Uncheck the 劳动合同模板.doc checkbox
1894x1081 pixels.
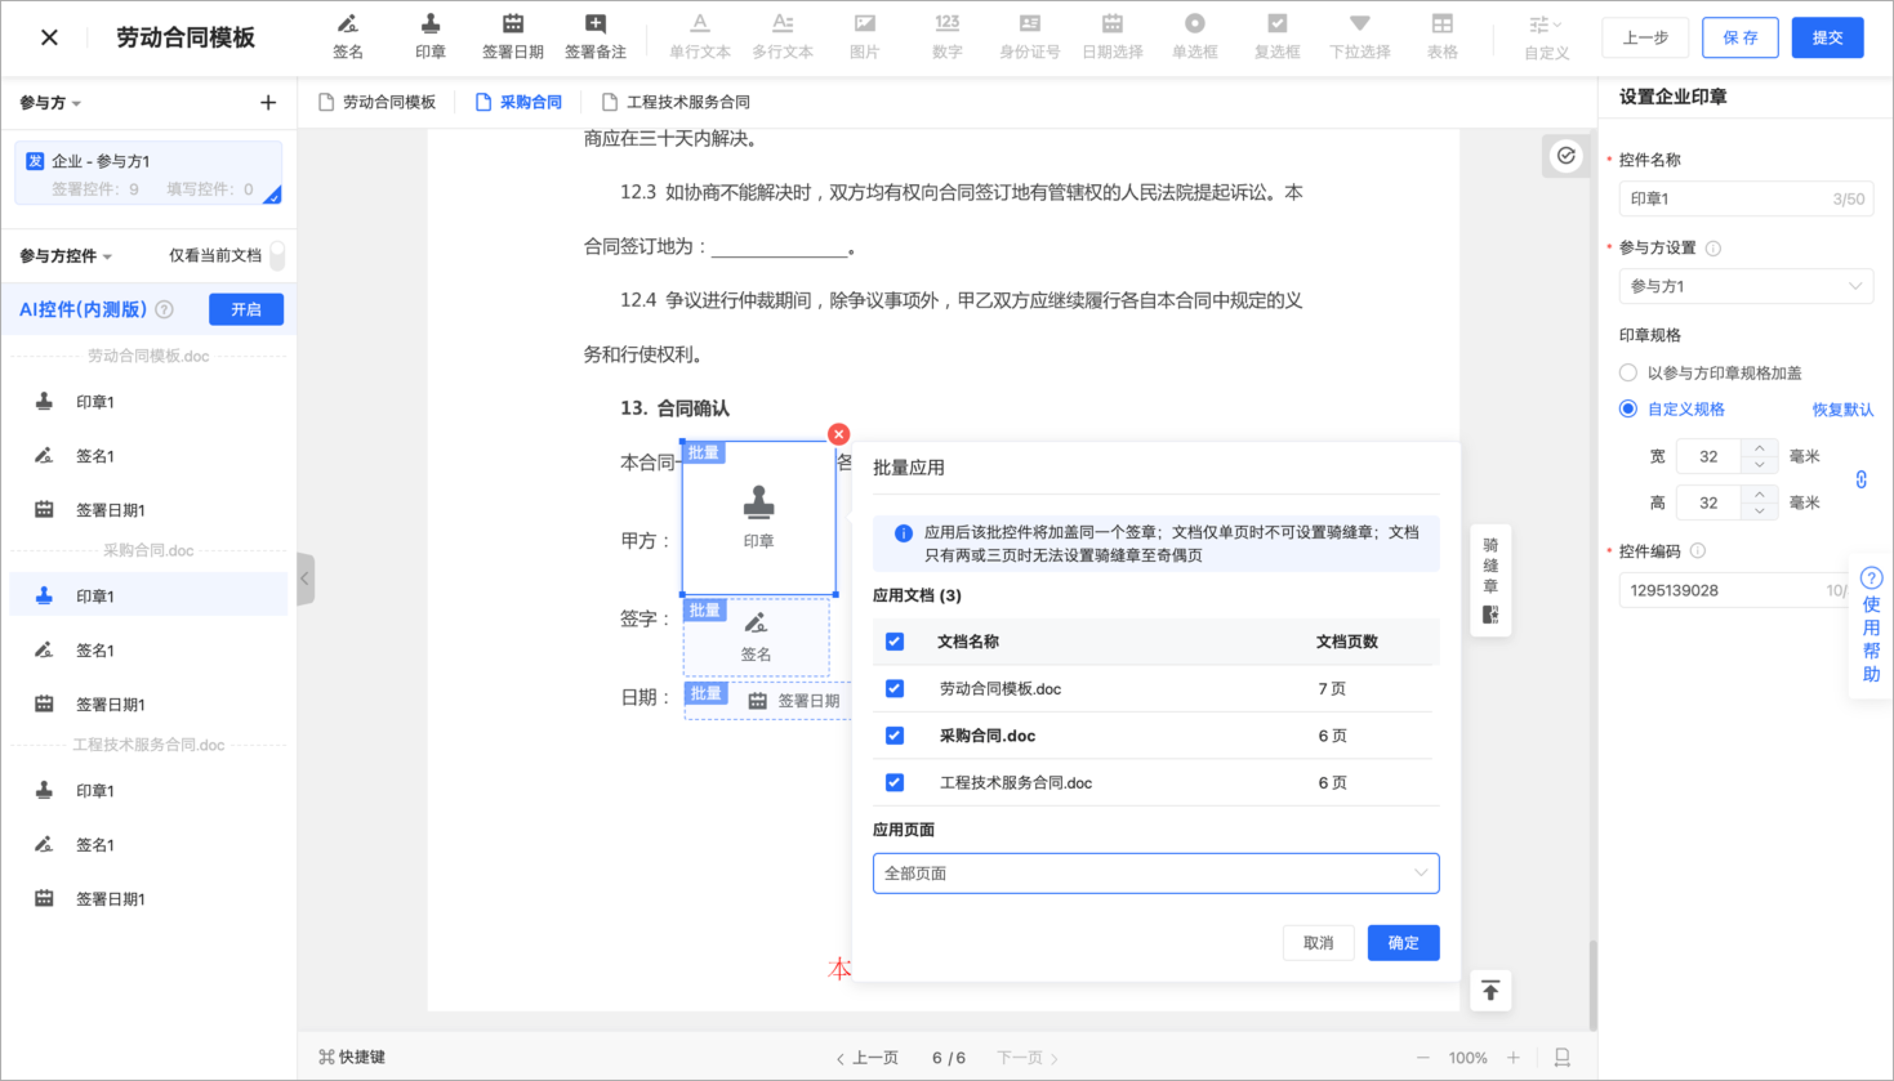click(x=894, y=688)
